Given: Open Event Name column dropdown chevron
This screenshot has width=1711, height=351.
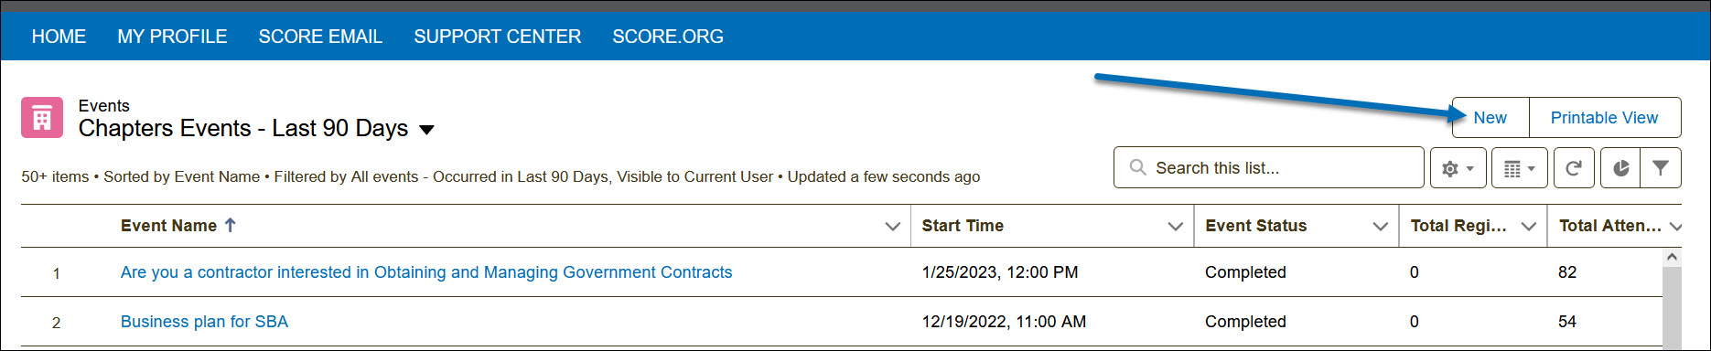Looking at the screenshot, I should click(x=893, y=227).
